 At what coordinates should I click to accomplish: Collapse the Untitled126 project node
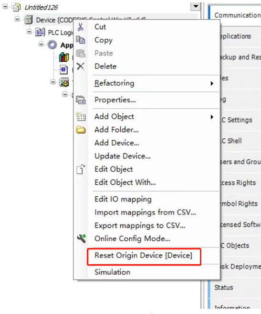[5, 7]
